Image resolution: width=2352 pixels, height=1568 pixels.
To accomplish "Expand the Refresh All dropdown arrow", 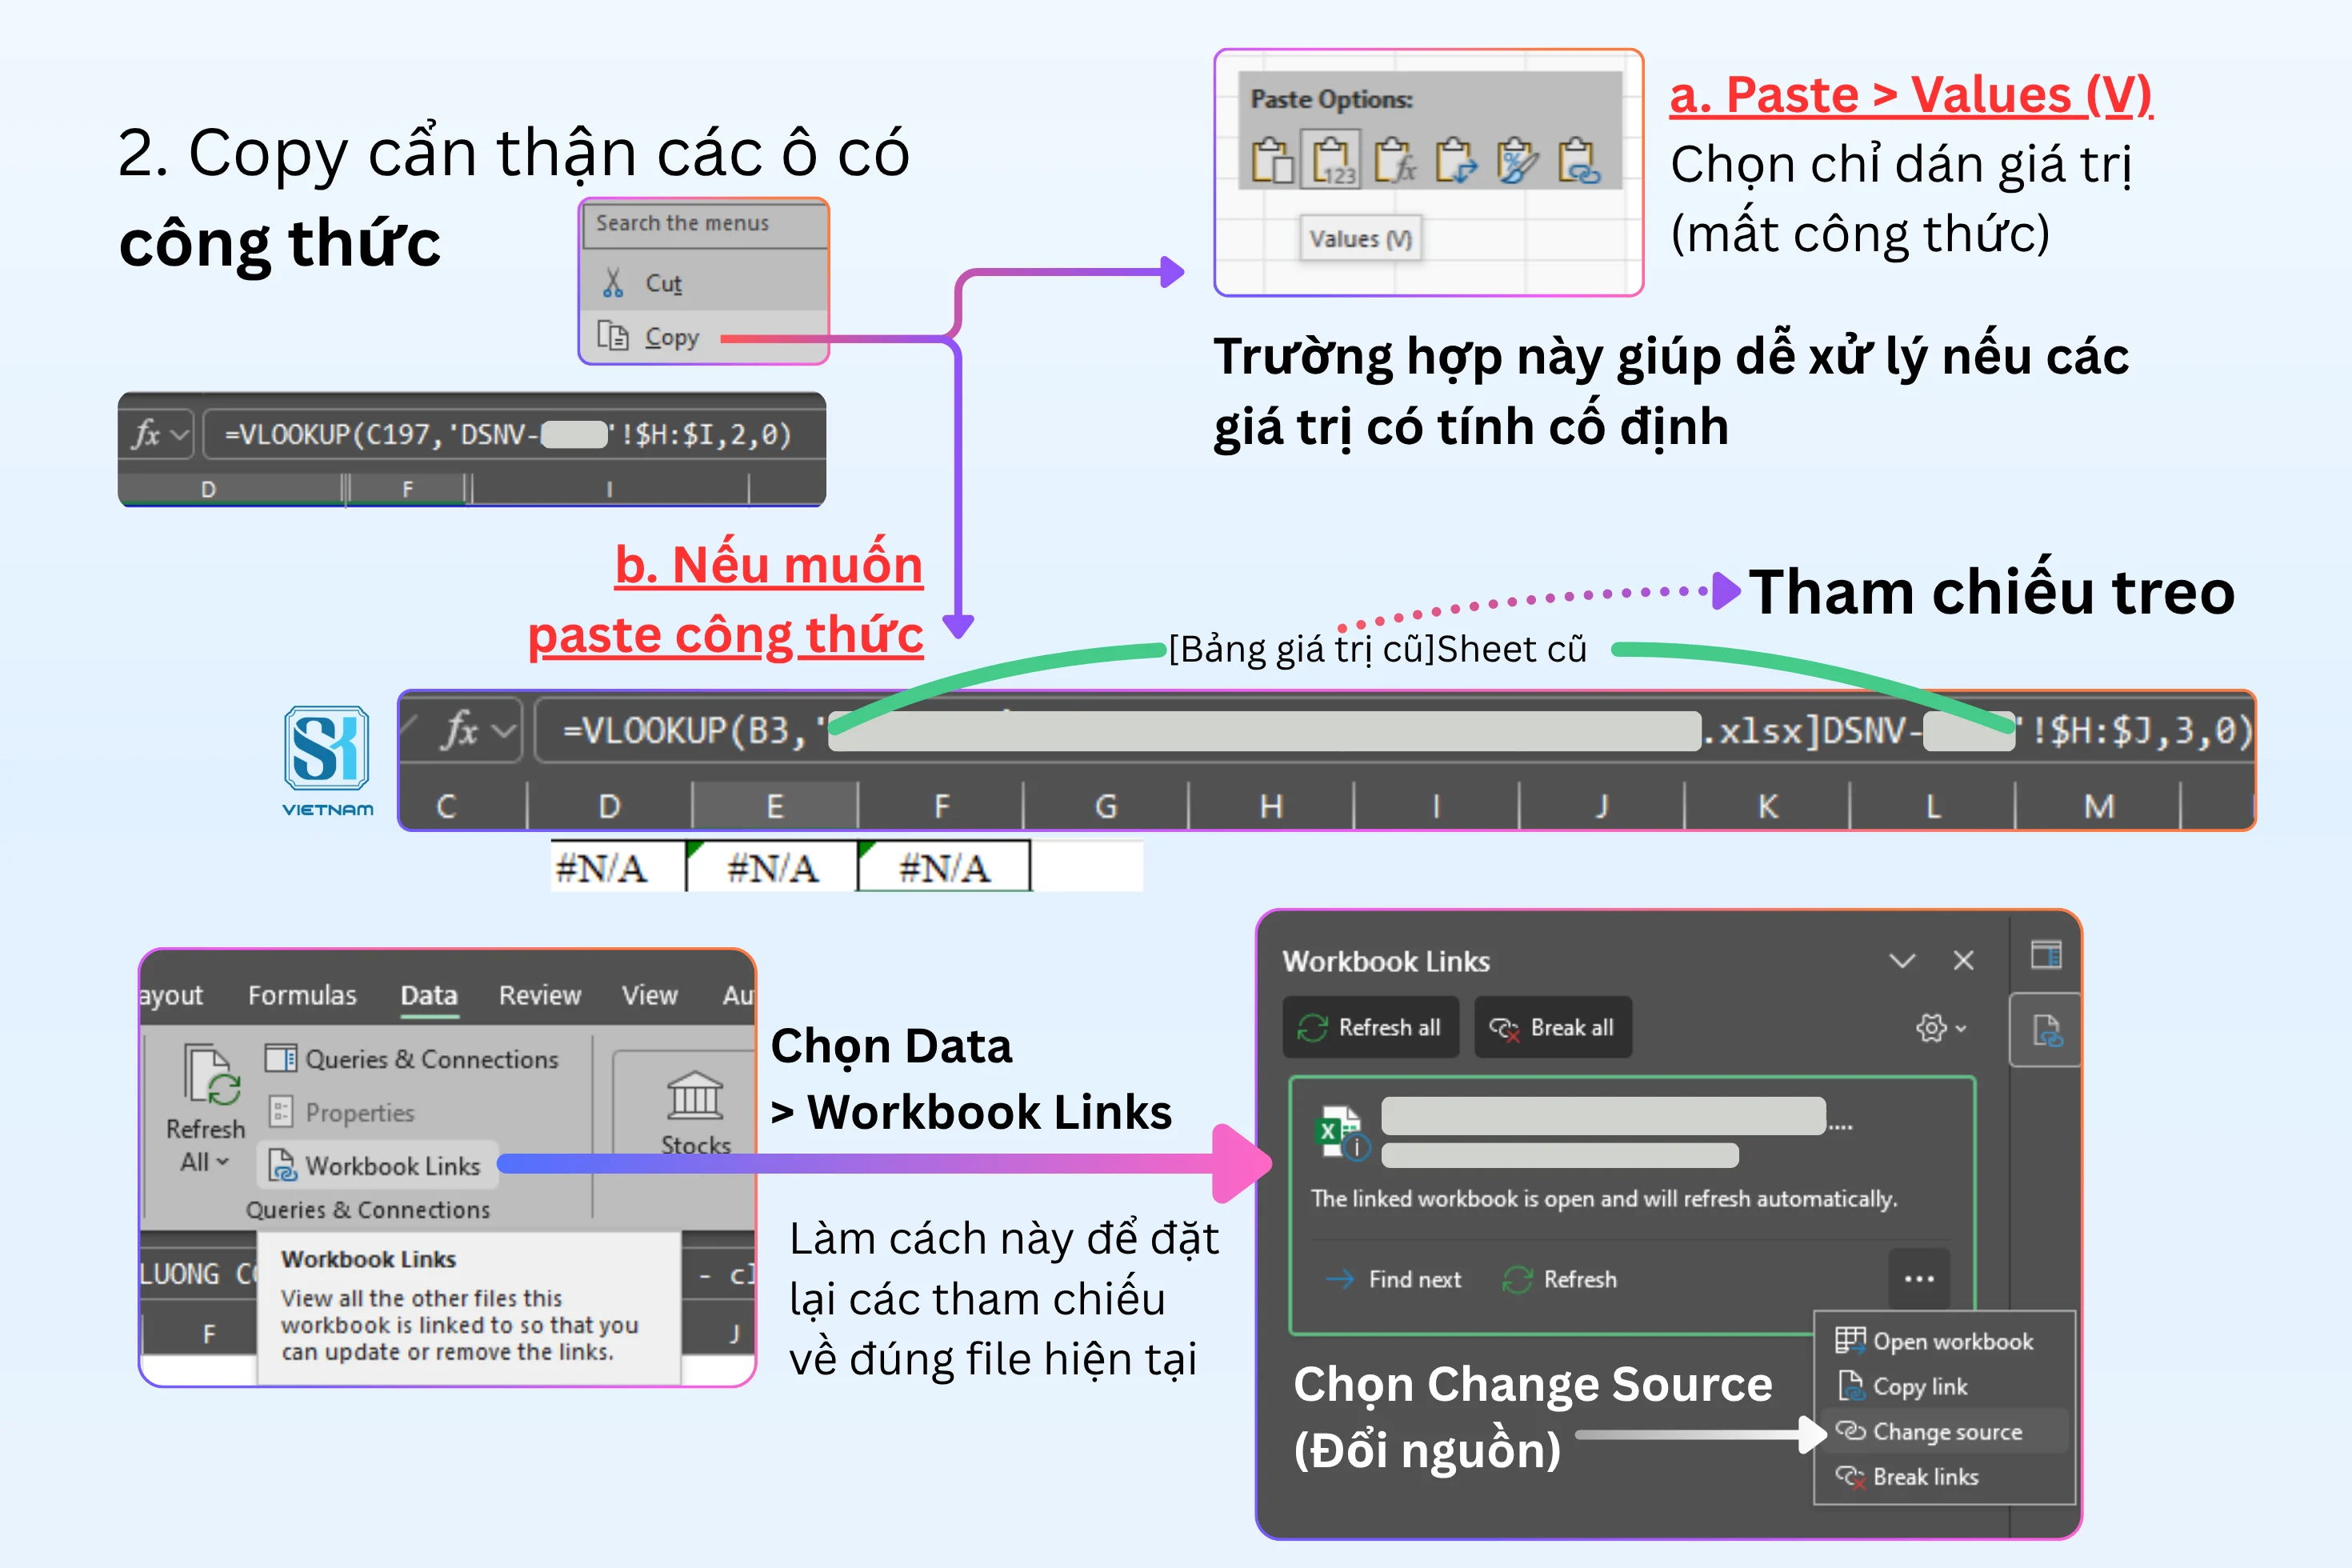I will (222, 1162).
